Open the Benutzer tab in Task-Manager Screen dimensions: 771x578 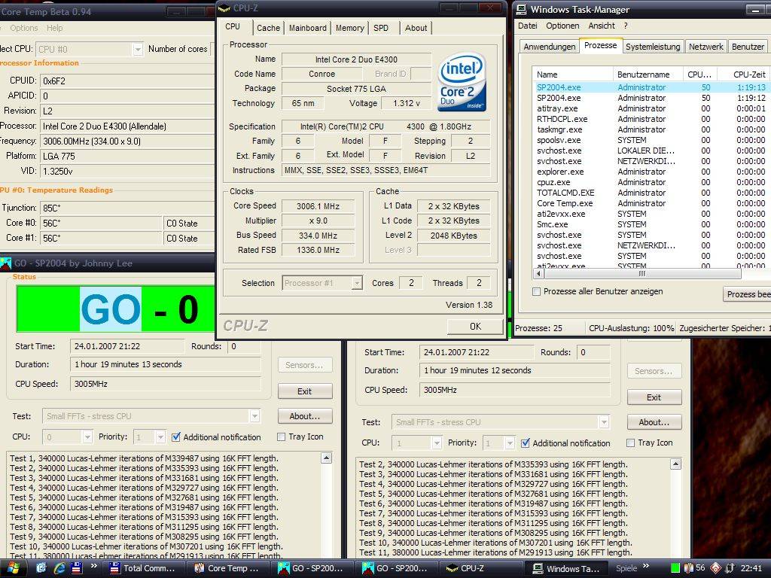tap(748, 47)
